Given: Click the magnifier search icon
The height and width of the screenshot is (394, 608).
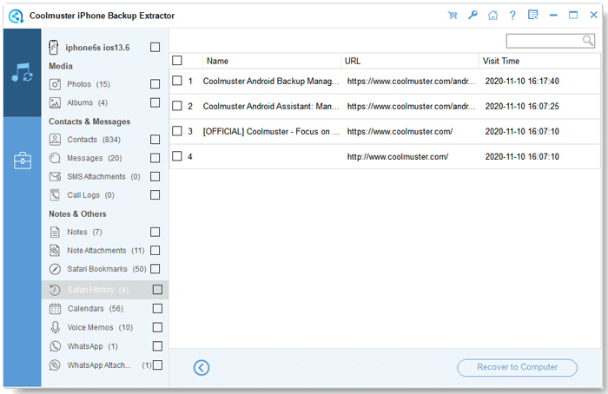Looking at the screenshot, I should 587,40.
